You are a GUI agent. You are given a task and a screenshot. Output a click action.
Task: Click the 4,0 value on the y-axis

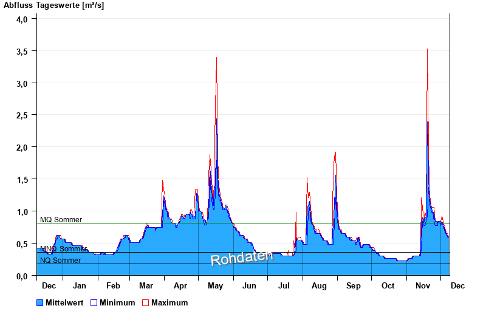pyautogui.click(x=22, y=19)
